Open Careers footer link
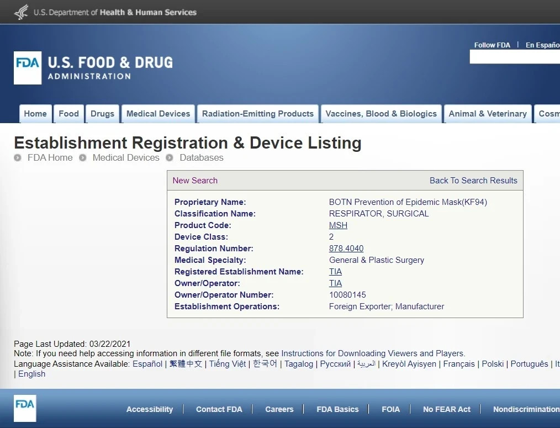 [x=279, y=409]
